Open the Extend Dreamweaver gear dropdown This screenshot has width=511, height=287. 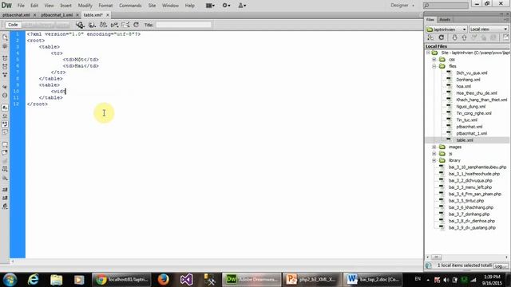coord(226,6)
